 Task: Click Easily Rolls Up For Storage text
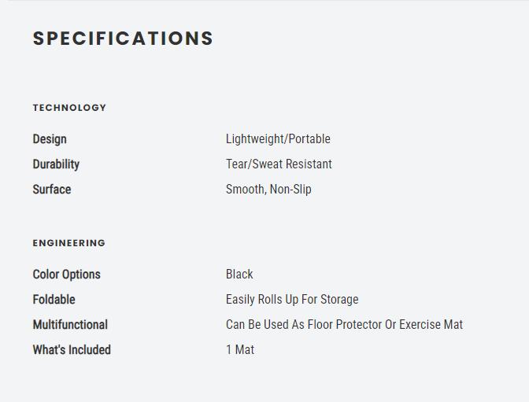coord(292,300)
